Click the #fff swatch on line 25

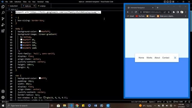(40, 78)
